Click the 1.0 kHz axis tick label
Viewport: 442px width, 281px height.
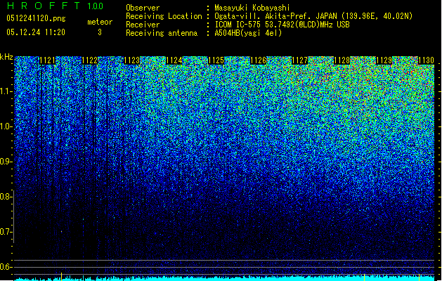pyautogui.click(x=6, y=126)
